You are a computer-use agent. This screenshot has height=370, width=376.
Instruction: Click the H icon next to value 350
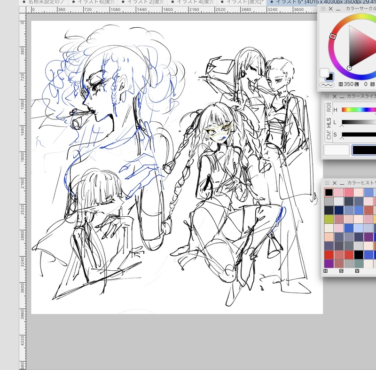point(341,84)
